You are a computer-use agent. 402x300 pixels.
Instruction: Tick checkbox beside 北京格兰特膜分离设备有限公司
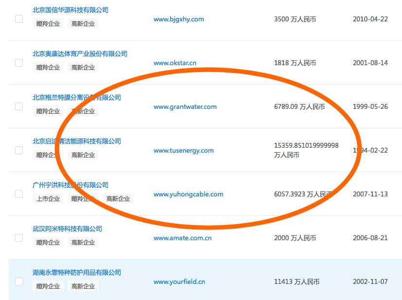click(18, 106)
